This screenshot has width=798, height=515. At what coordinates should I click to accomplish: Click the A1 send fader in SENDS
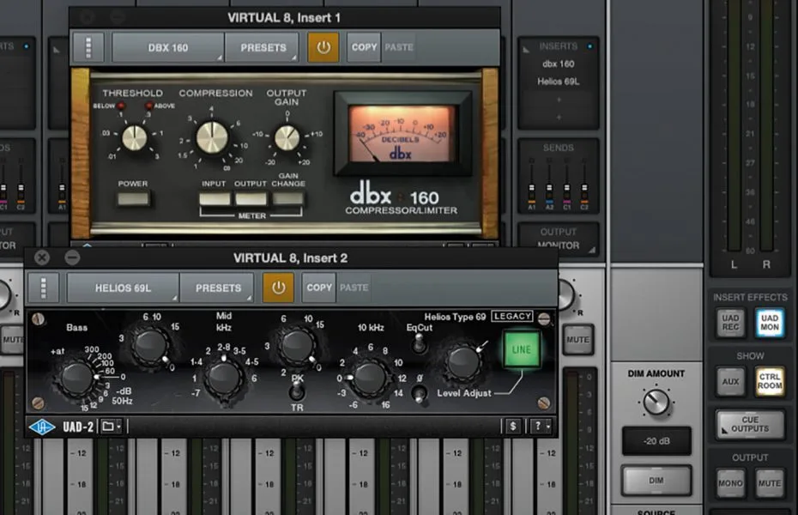[x=531, y=190]
